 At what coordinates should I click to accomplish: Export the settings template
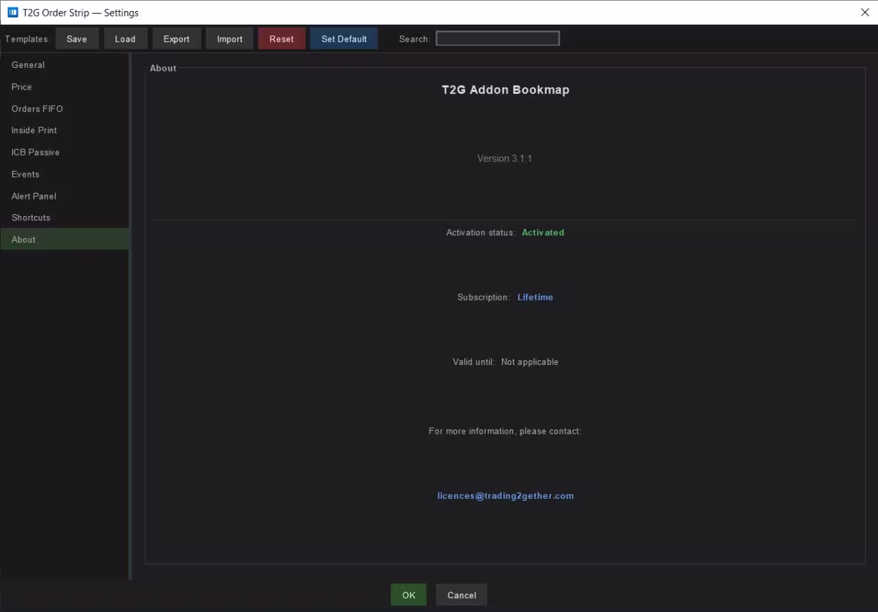point(176,39)
